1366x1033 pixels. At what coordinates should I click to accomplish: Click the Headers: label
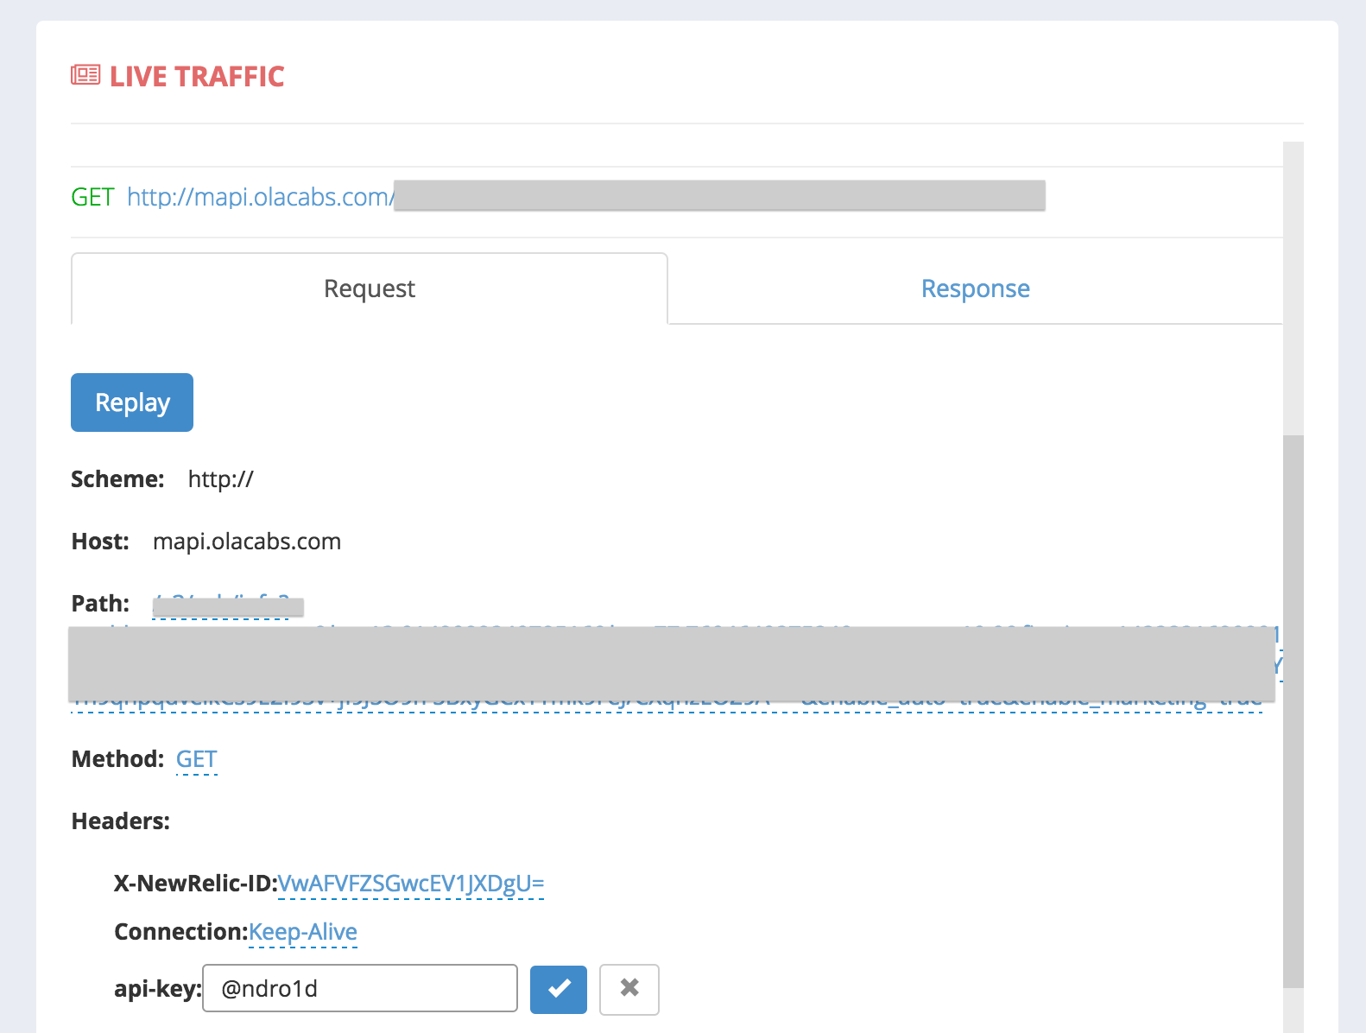point(121,821)
